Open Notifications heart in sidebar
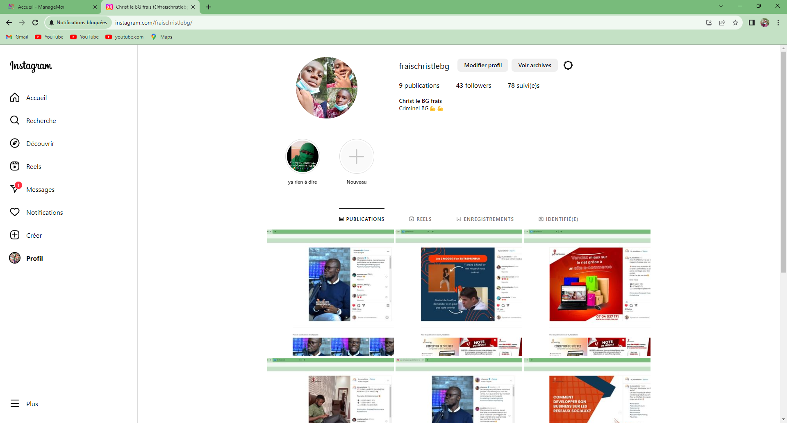This screenshot has height=423, width=787. tap(15, 212)
